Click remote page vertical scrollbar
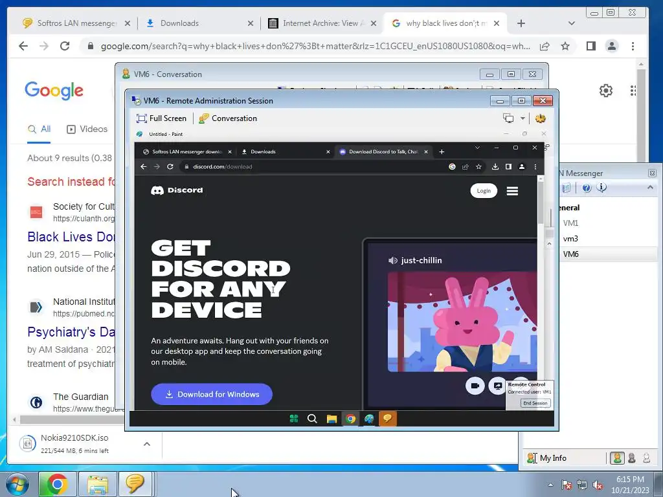 (541, 203)
